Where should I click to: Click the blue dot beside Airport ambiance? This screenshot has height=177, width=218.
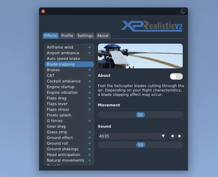[x=90, y=53]
